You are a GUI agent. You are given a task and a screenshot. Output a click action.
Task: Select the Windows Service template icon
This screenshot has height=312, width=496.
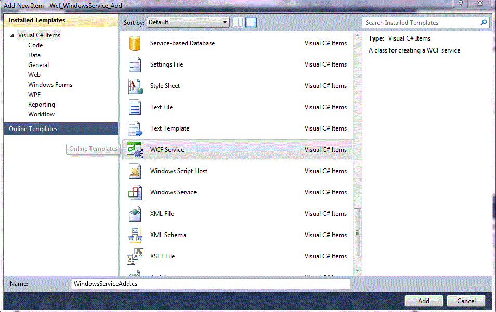click(135, 192)
